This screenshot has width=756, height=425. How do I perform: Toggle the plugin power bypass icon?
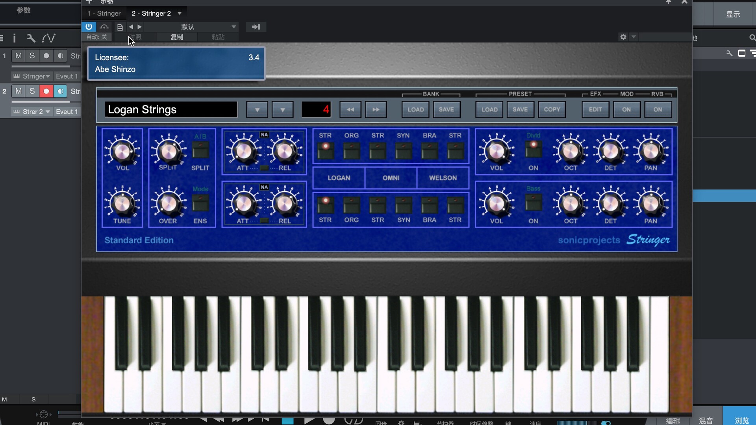click(x=89, y=27)
